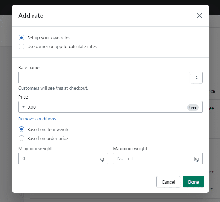
Task: Click the Remove conditions link
Action: [37, 119]
